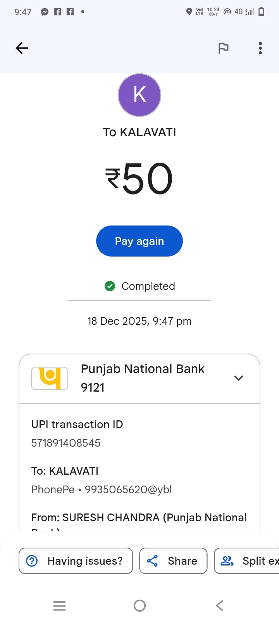Tap the Android back navigation icon
The height and width of the screenshot is (621, 279).
point(220,605)
